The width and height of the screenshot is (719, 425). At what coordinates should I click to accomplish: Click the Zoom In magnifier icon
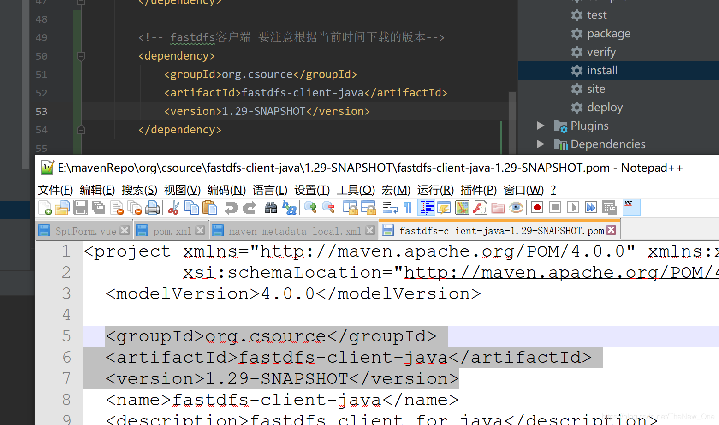click(x=310, y=208)
